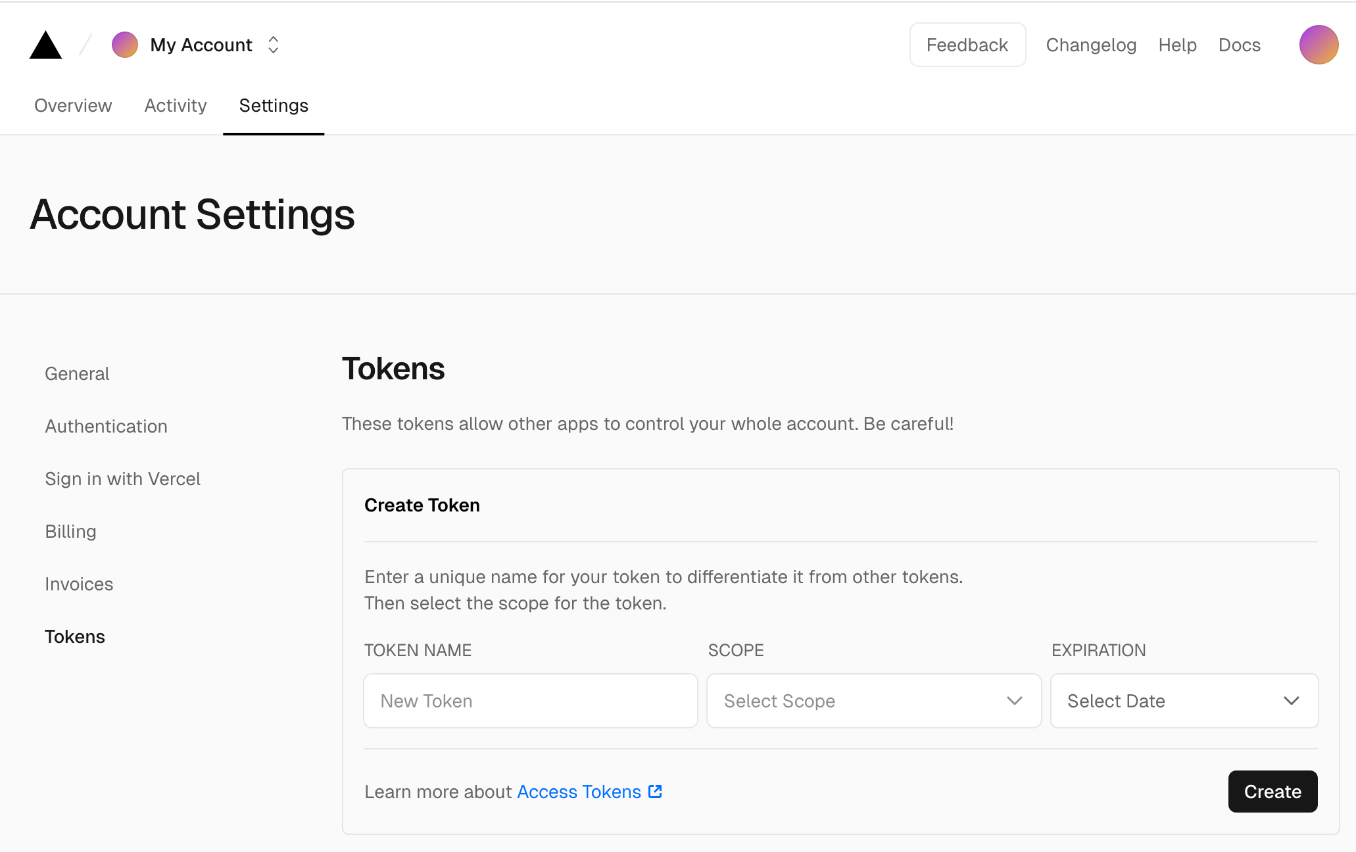
Task: Switch to the Overview tab
Action: tap(73, 106)
